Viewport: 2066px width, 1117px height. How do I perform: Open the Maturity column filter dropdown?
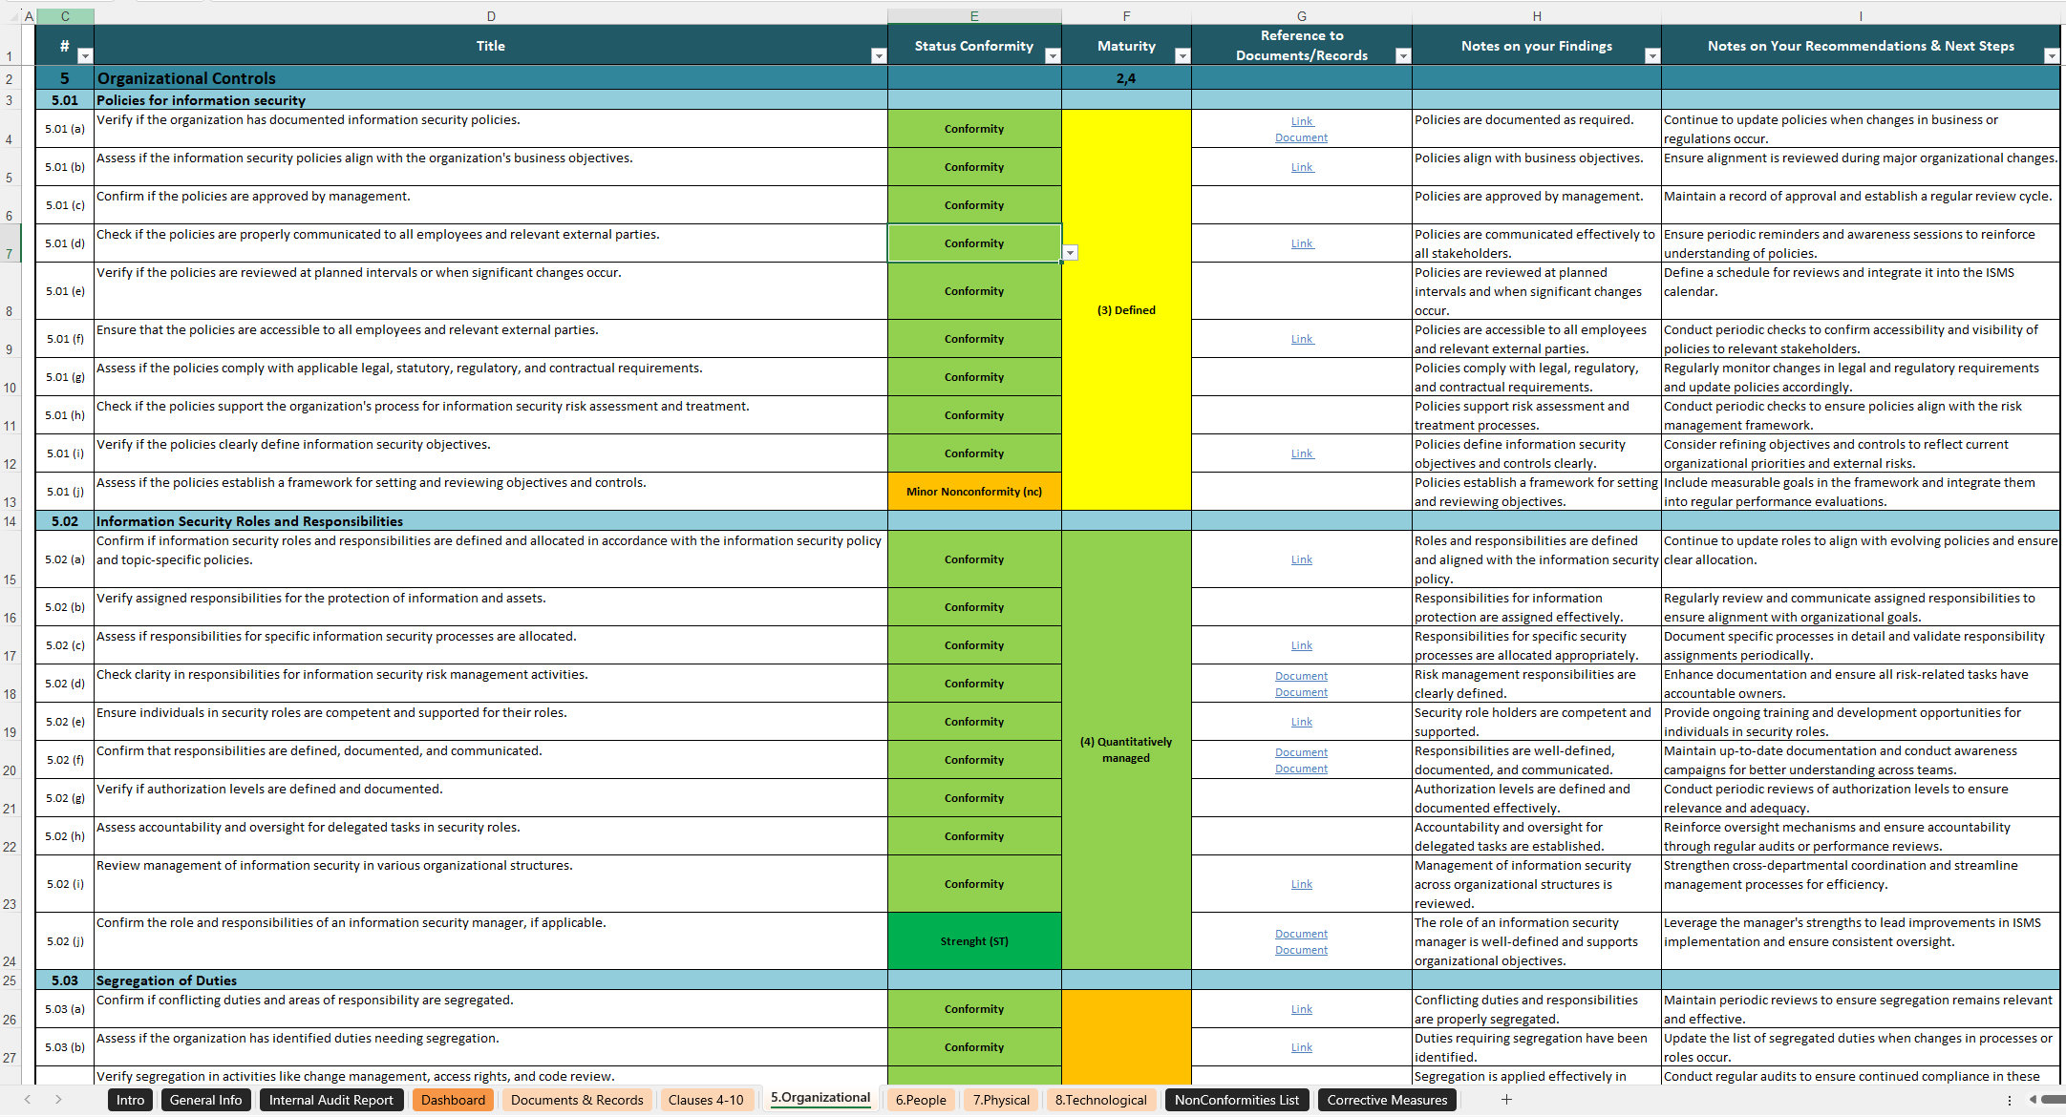tap(1182, 56)
